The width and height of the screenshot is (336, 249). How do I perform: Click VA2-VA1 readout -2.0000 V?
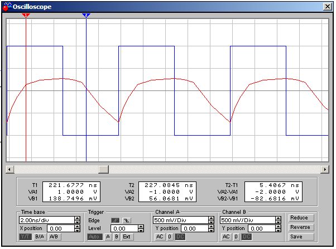pyautogui.click(x=277, y=192)
